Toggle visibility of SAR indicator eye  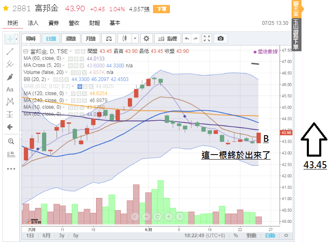point(80,86)
